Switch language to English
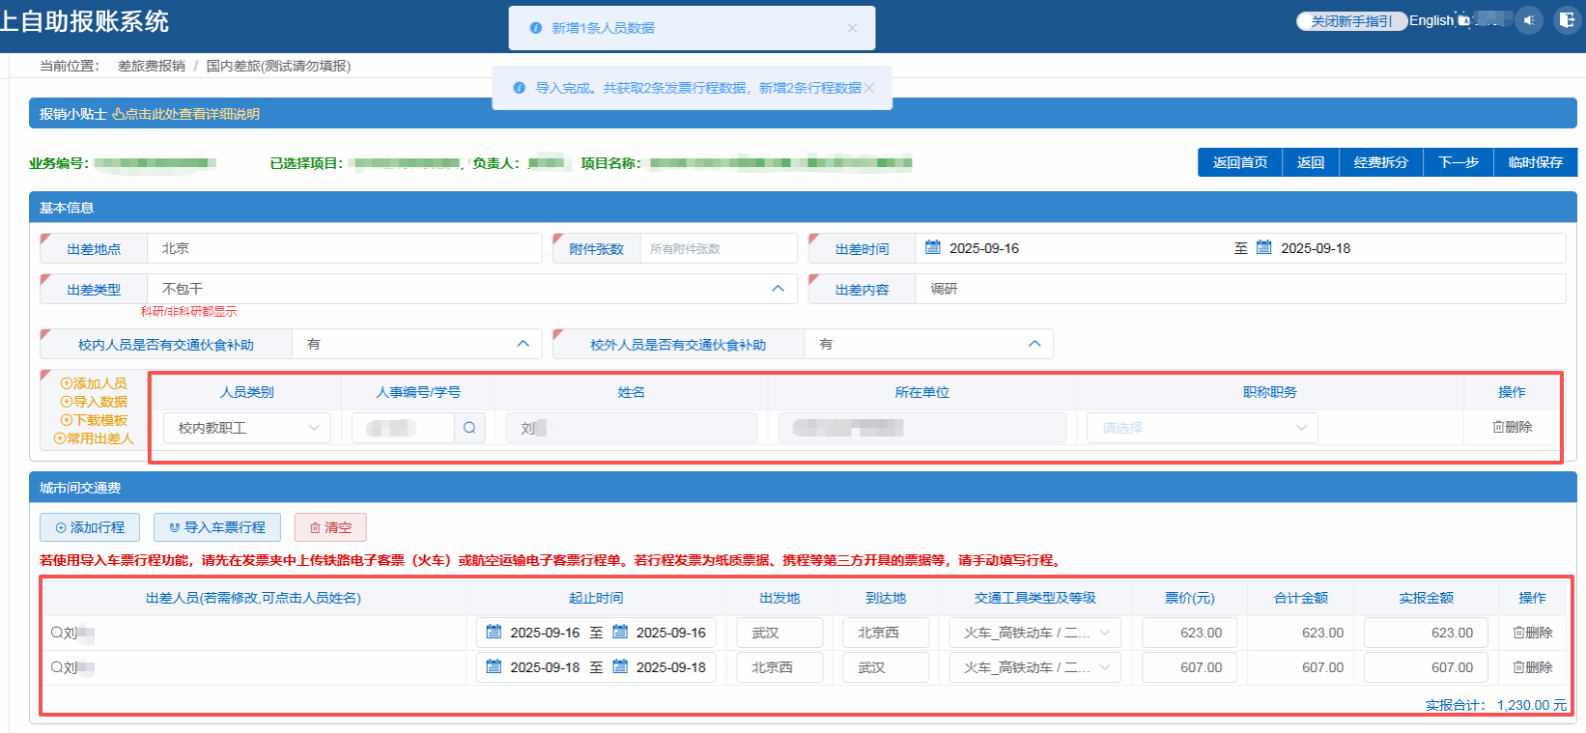Viewport: 1586px width, 733px height. tap(1430, 20)
